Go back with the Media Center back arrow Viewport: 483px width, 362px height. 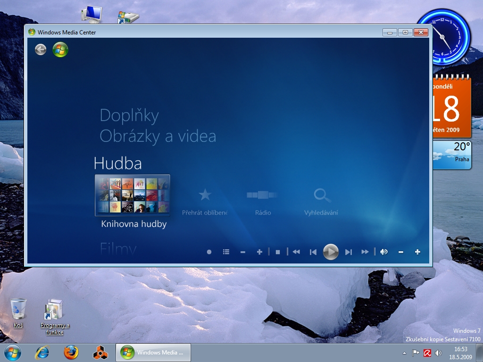click(41, 49)
